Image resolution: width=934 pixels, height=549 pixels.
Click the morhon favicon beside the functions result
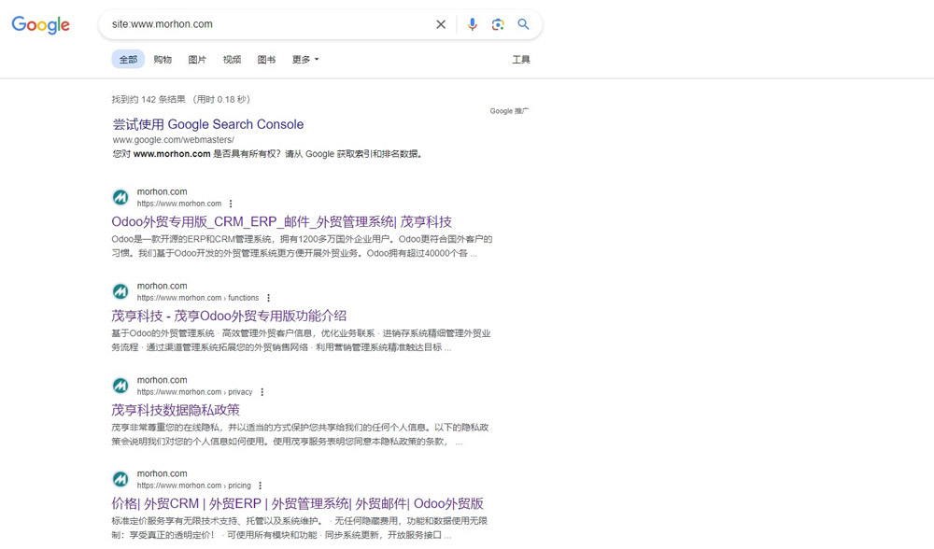coord(120,291)
